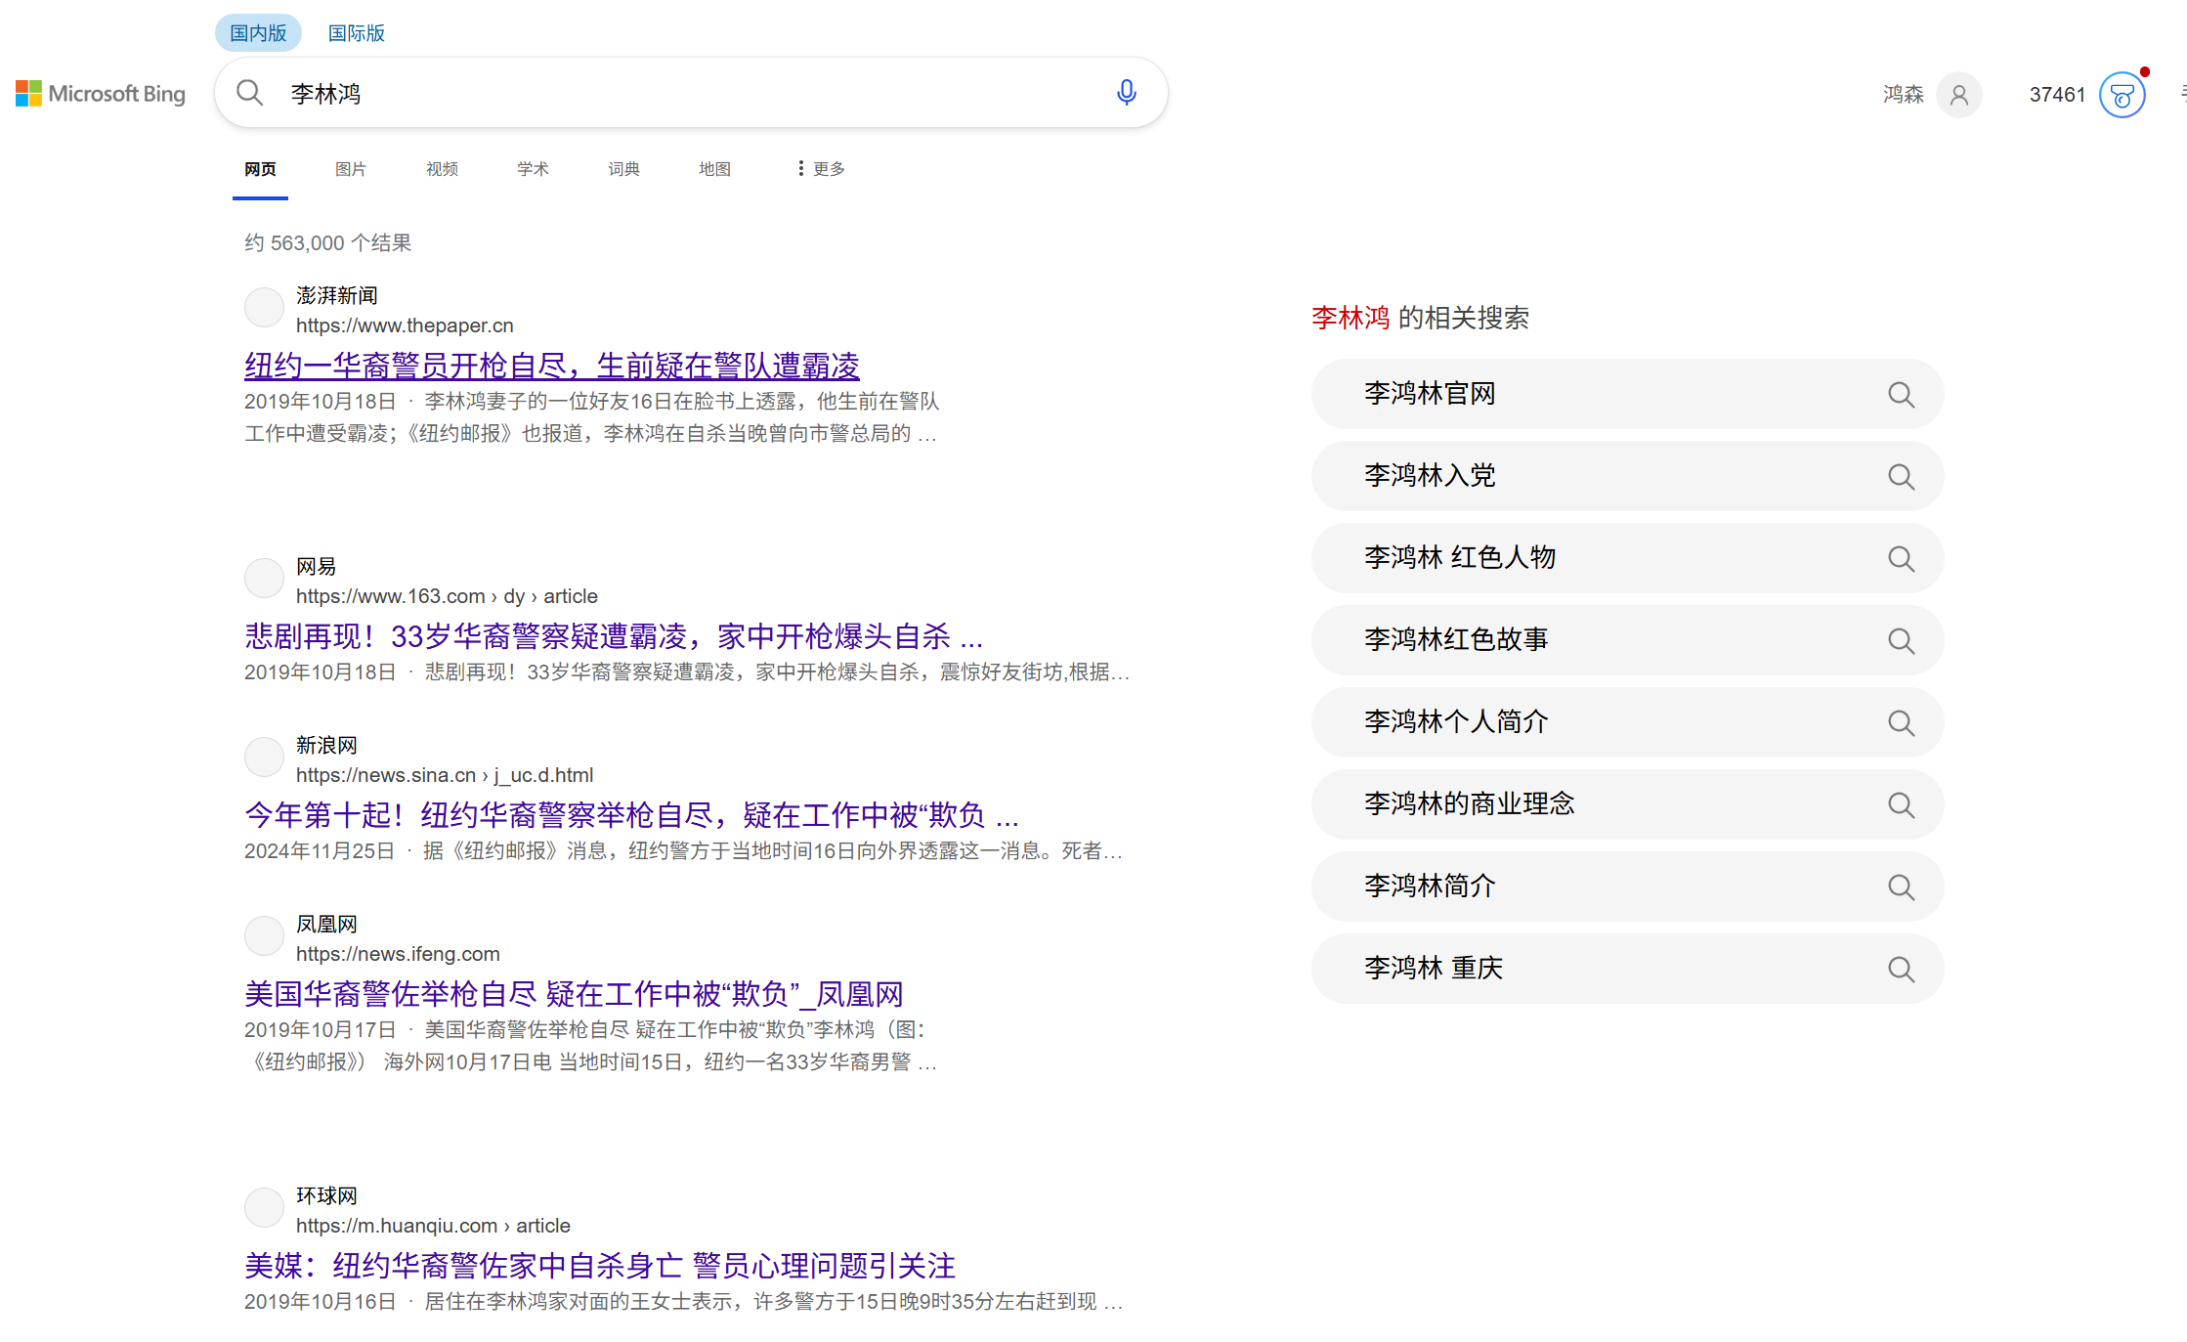2187x1342 pixels.
Task: Switch to 国际版 search mode
Action: (x=356, y=33)
